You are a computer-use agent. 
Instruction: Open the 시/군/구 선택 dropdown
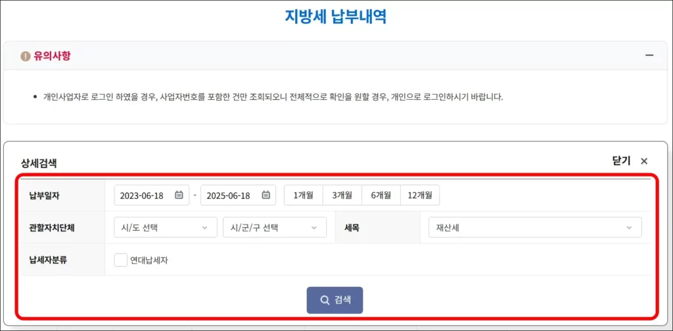pos(275,227)
